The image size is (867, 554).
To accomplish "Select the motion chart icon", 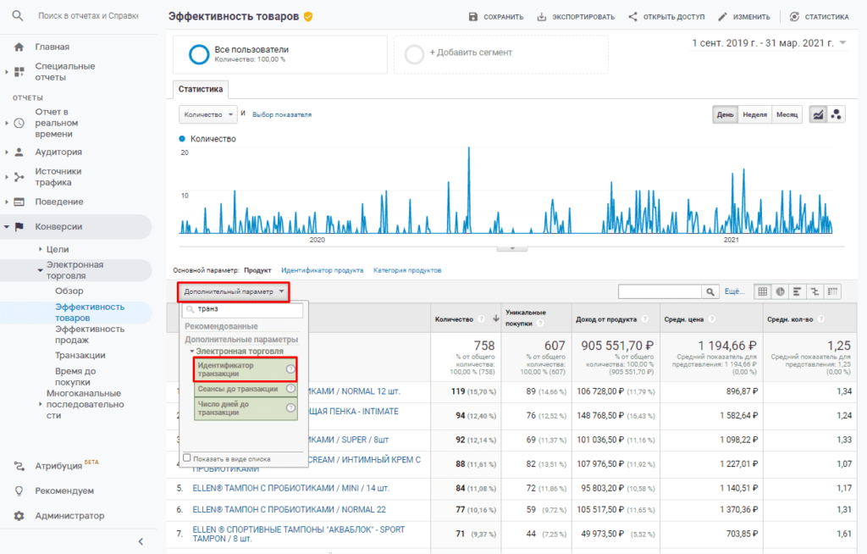I will coord(836,114).
